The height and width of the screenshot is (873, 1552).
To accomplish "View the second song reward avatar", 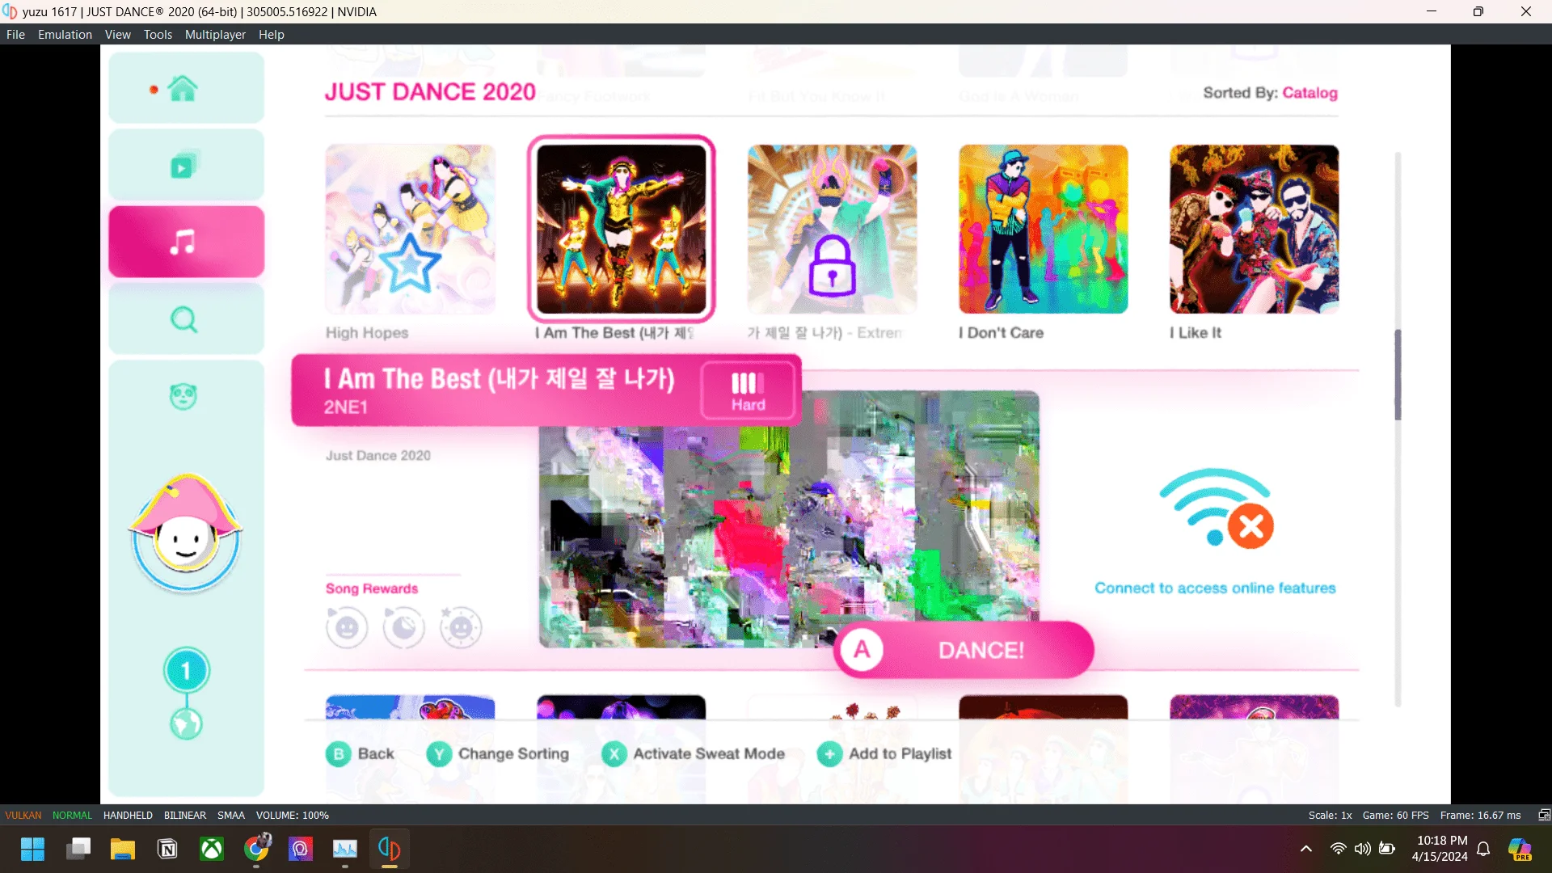I will pos(403,627).
